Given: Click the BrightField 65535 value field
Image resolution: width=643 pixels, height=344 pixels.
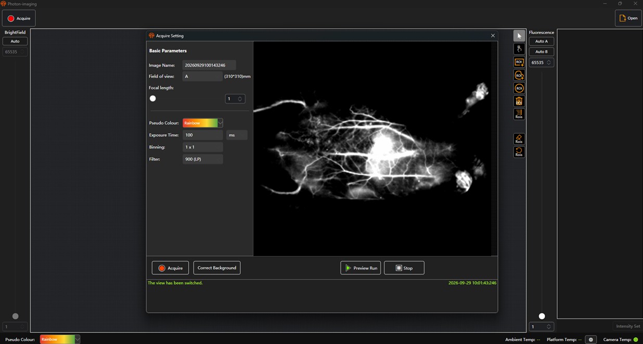Looking at the screenshot, I should (15, 52).
